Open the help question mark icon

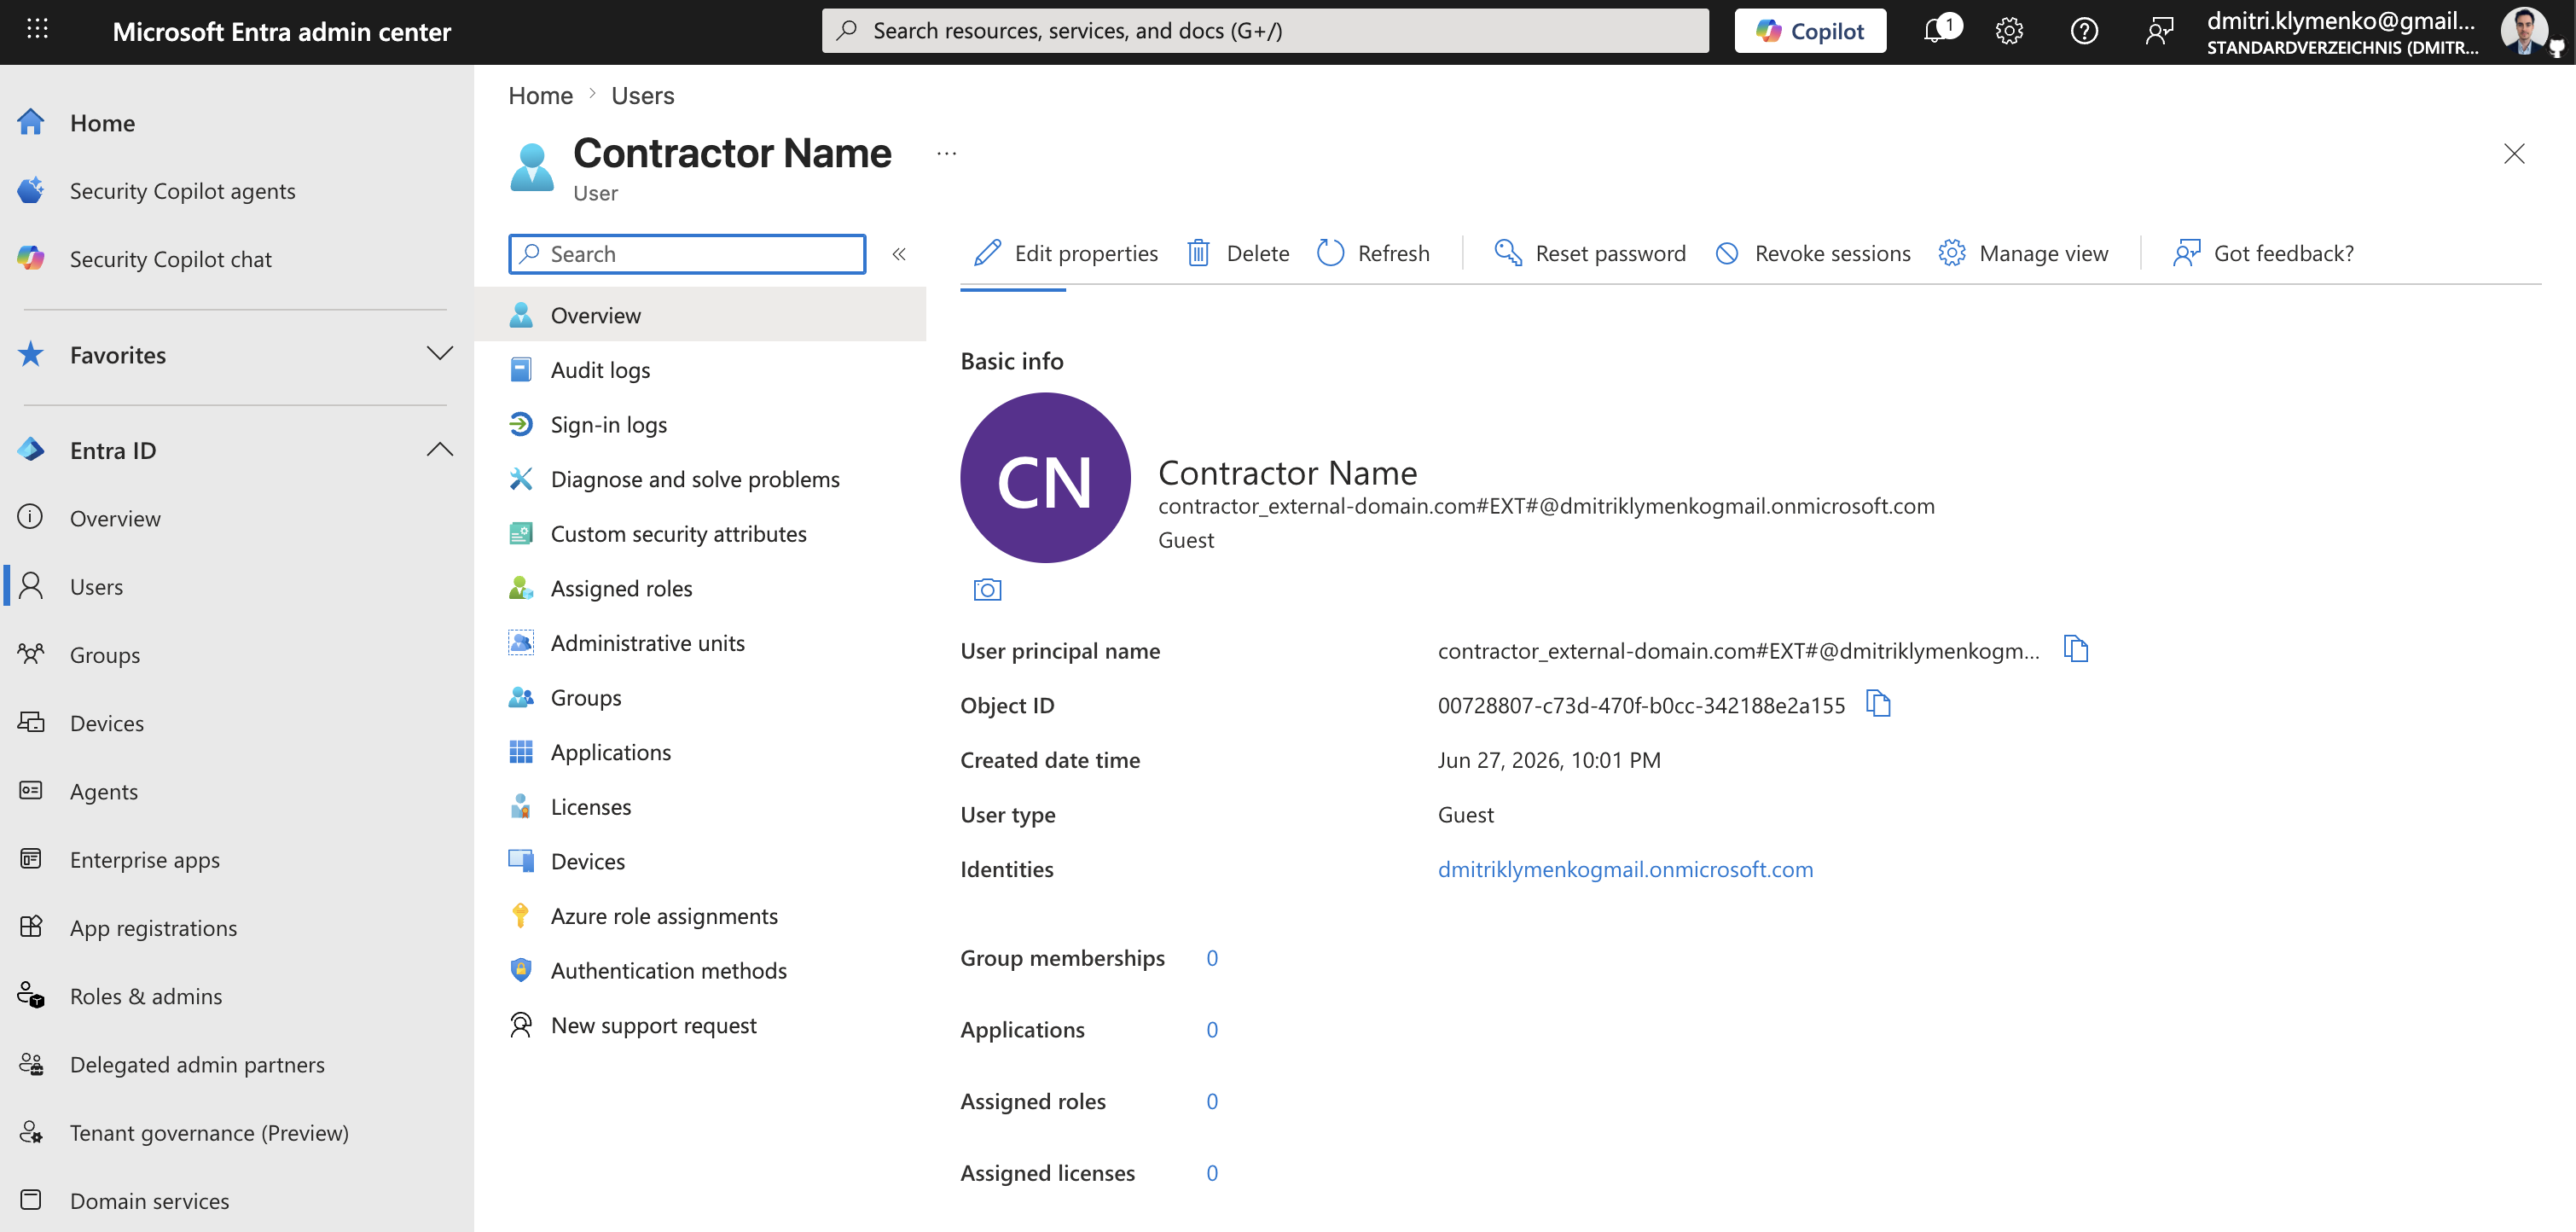tap(2084, 31)
